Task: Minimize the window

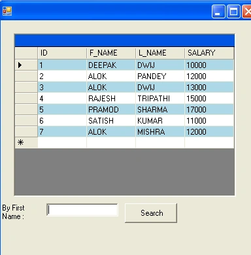Action: click(x=218, y=11)
